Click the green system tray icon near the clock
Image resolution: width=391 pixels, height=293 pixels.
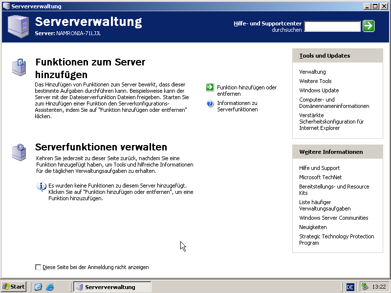[364, 287]
